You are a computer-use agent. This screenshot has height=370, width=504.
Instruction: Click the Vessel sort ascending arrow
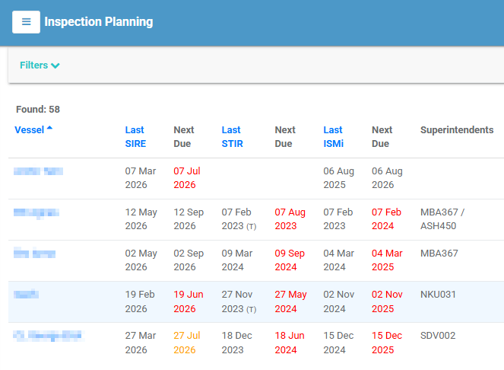click(x=49, y=128)
